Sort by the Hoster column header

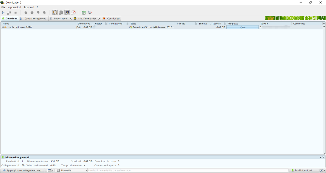pos(98,24)
